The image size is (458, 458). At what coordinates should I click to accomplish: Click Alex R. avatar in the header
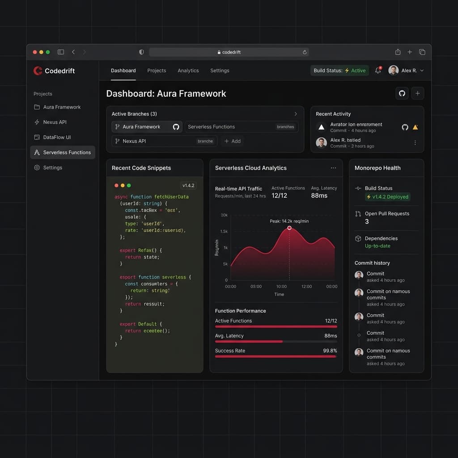[x=394, y=70]
